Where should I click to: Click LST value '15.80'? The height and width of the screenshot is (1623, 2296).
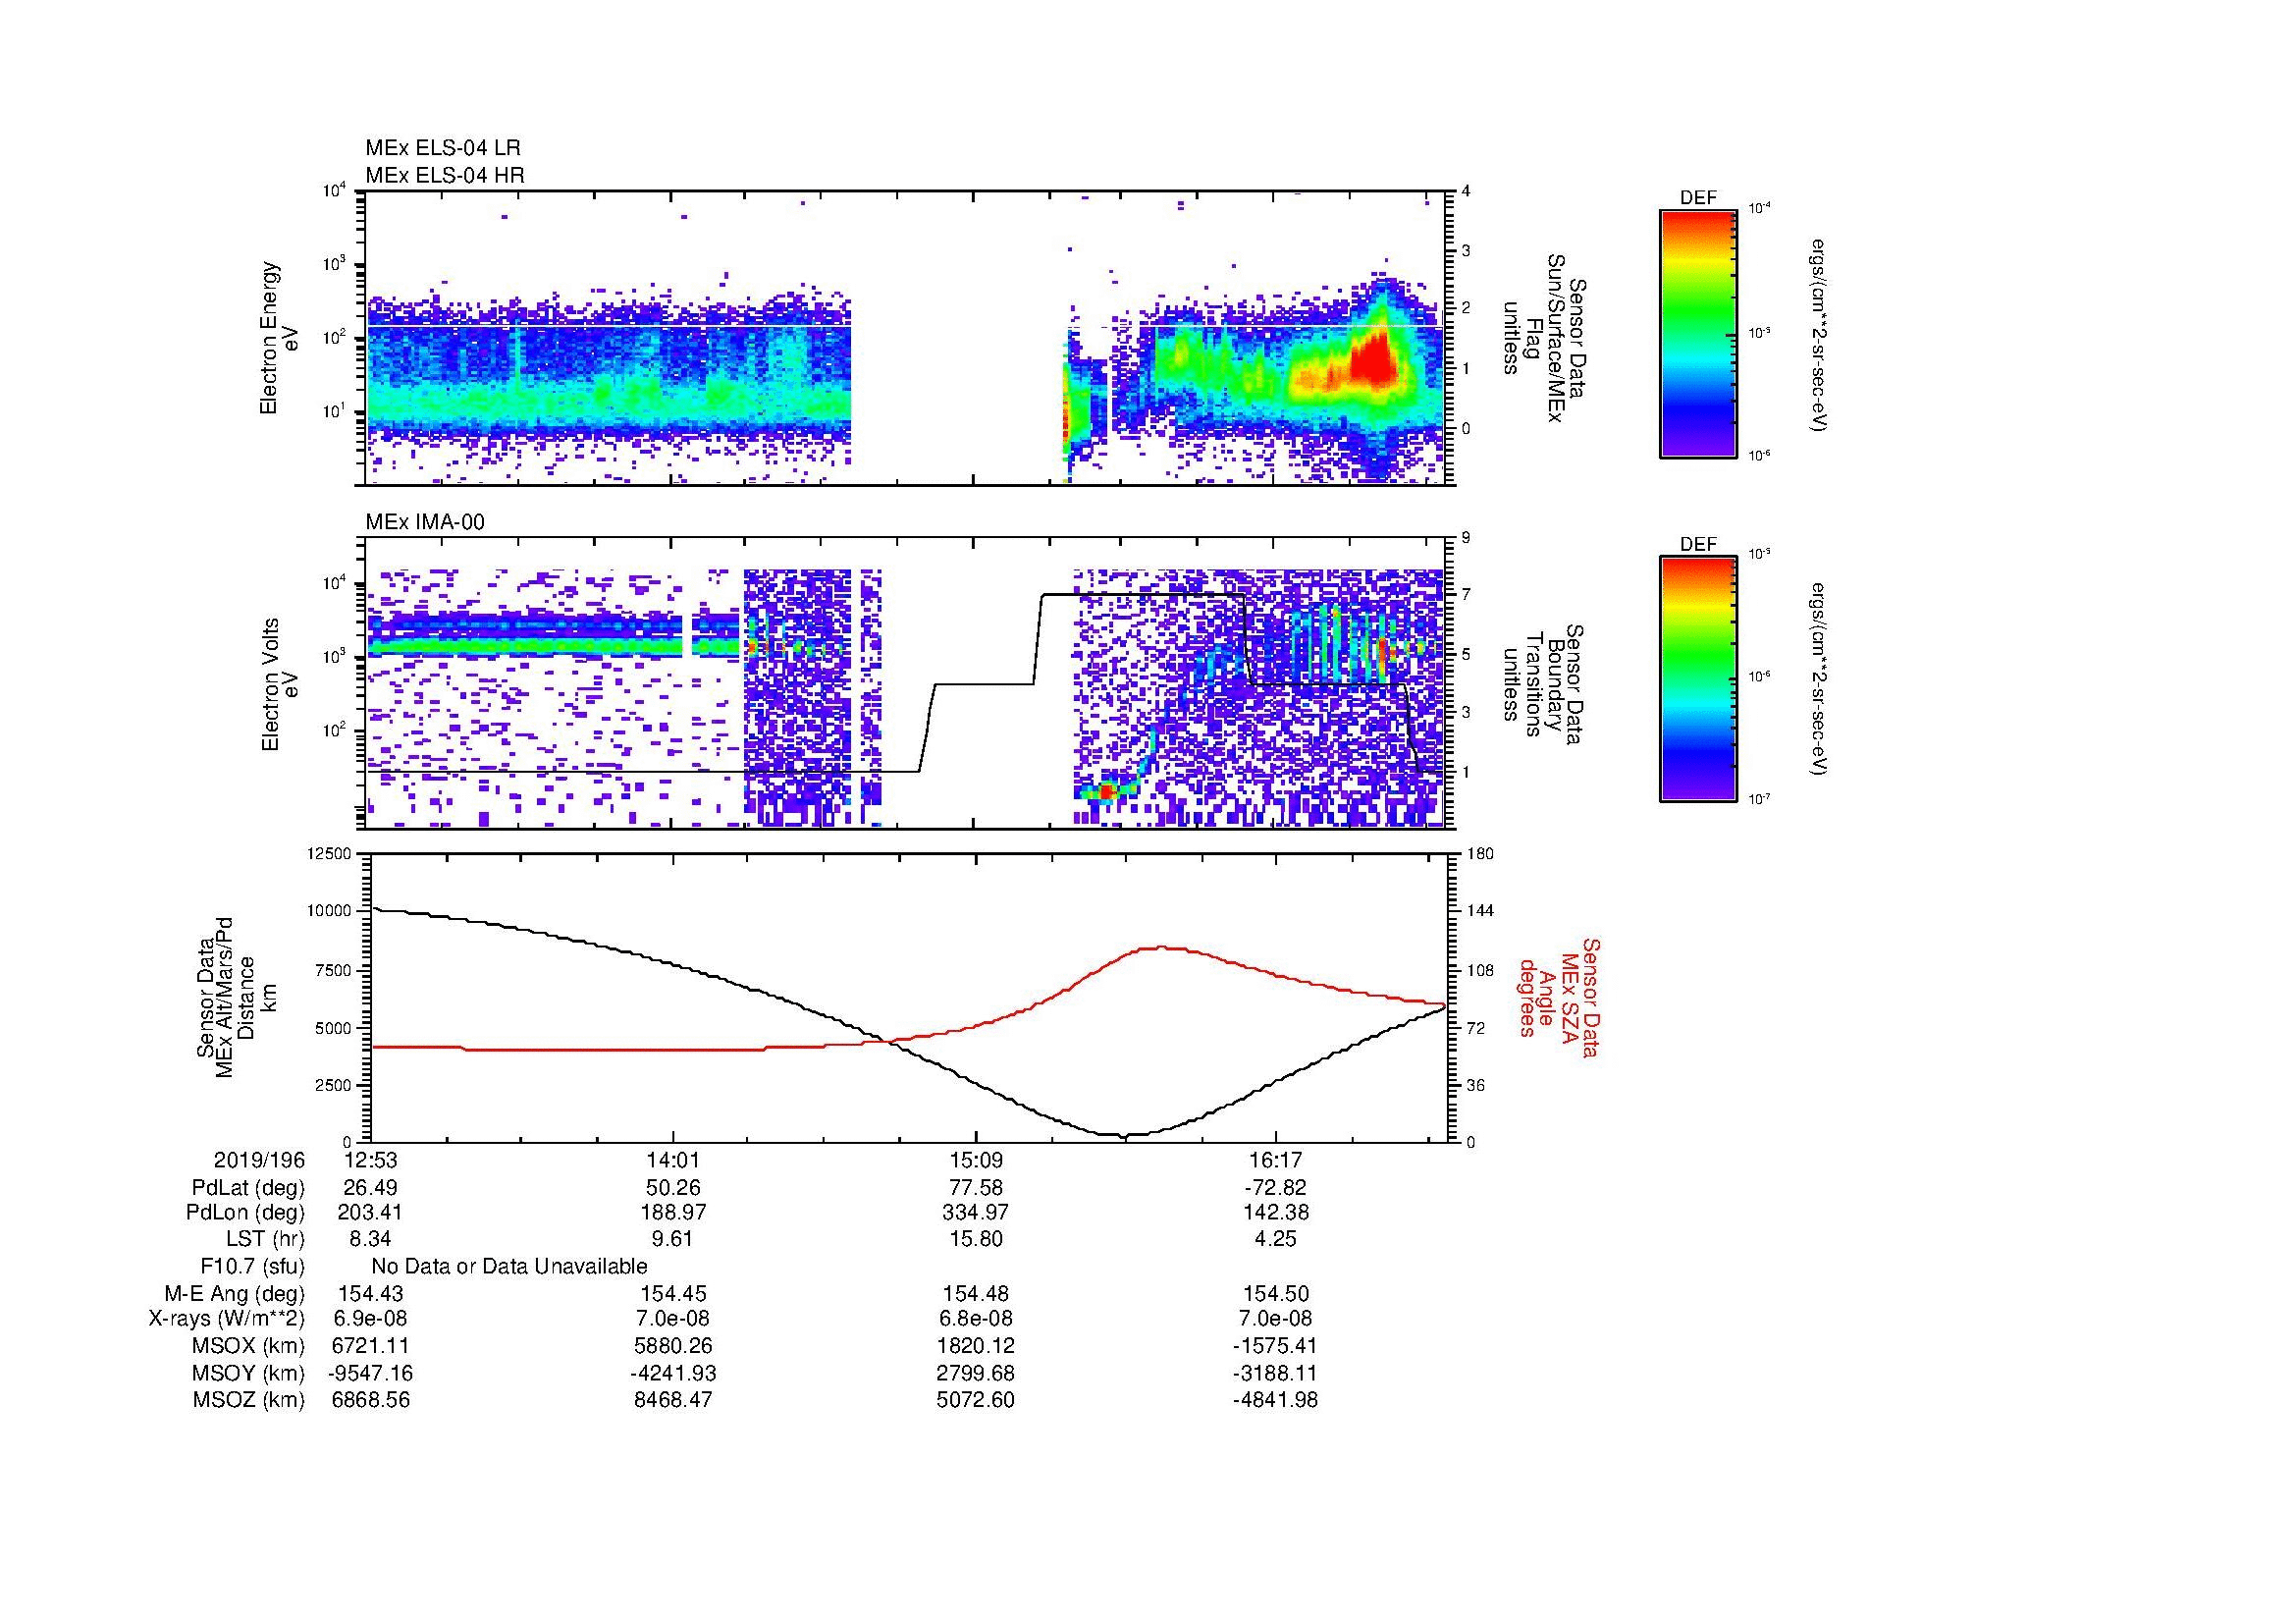(975, 1239)
